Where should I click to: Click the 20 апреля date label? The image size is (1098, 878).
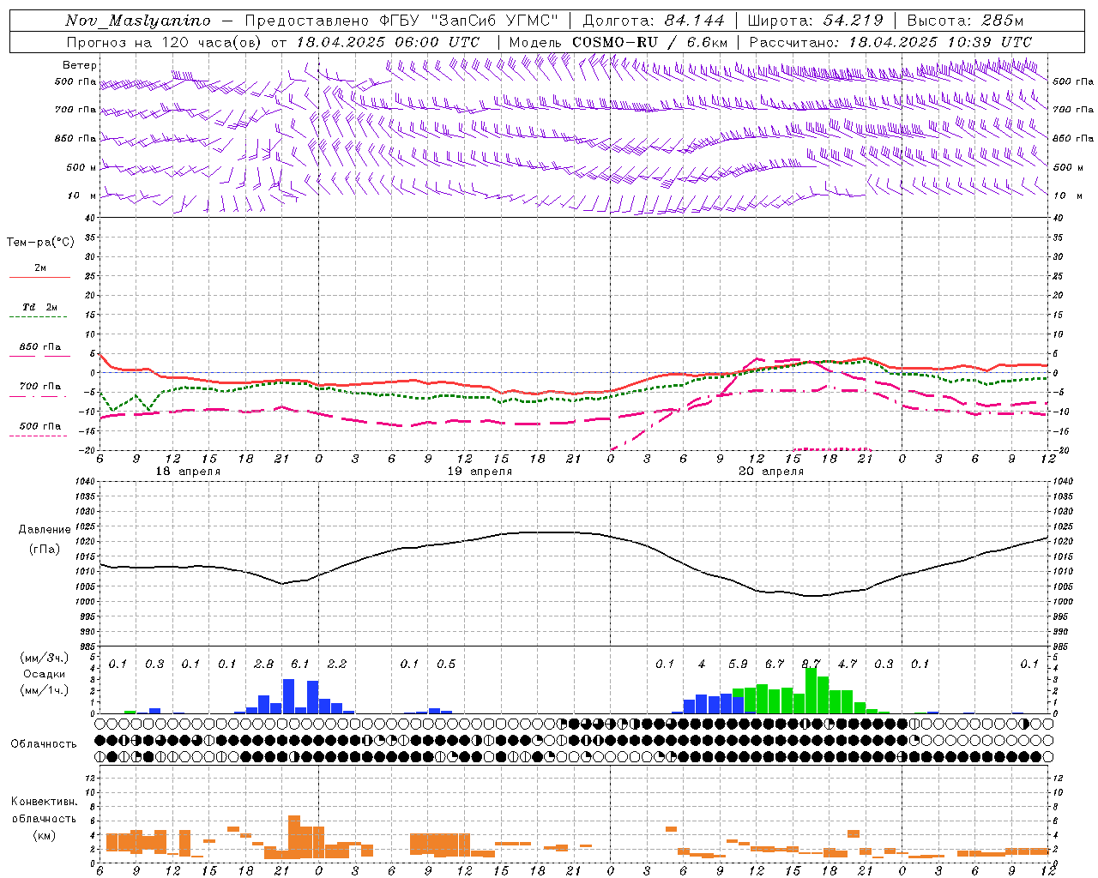click(x=771, y=472)
